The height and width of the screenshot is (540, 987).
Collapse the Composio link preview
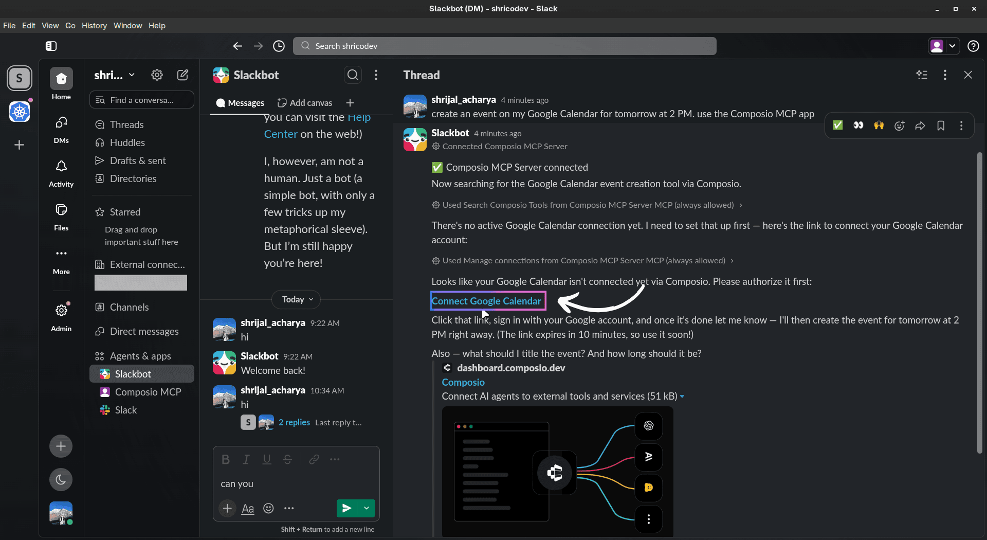(x=682, y=397)
